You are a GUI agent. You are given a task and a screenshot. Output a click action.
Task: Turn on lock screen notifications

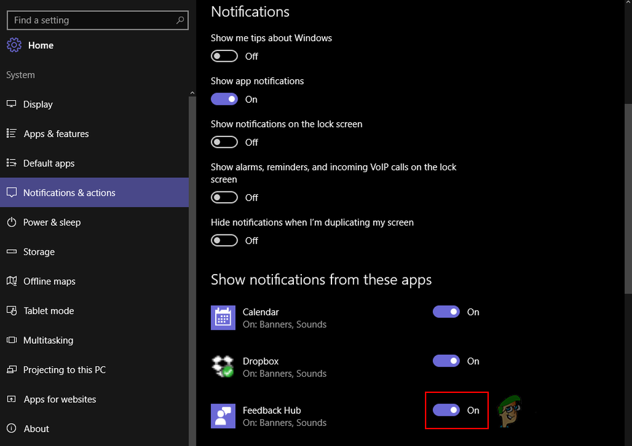click(224, 142)
